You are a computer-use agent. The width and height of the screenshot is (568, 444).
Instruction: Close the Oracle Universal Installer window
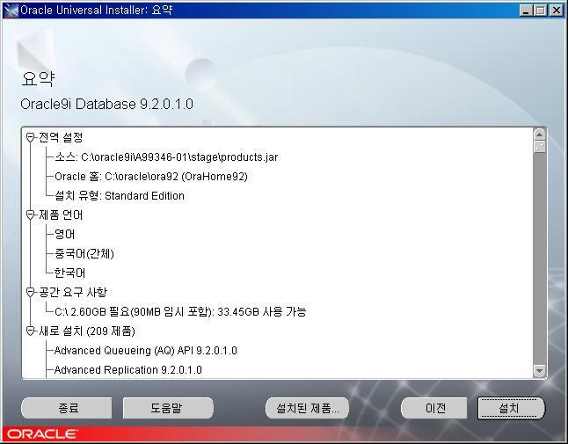[556, 11]
